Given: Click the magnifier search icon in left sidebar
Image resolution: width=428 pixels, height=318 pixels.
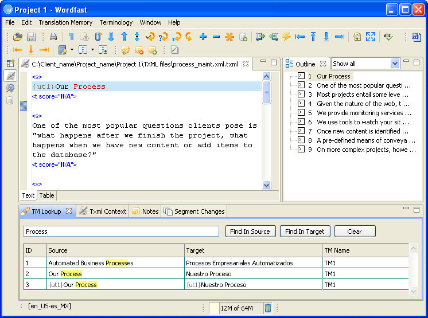Looking at the screenshot, I should pos(10,88).
